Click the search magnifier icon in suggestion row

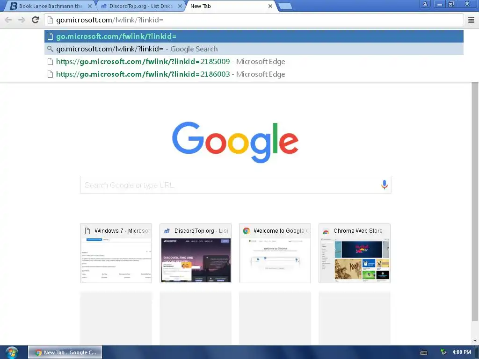50,49
